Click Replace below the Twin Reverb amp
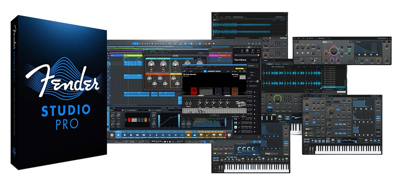Viewport: 402px width, 186px height. pos(243,116)
